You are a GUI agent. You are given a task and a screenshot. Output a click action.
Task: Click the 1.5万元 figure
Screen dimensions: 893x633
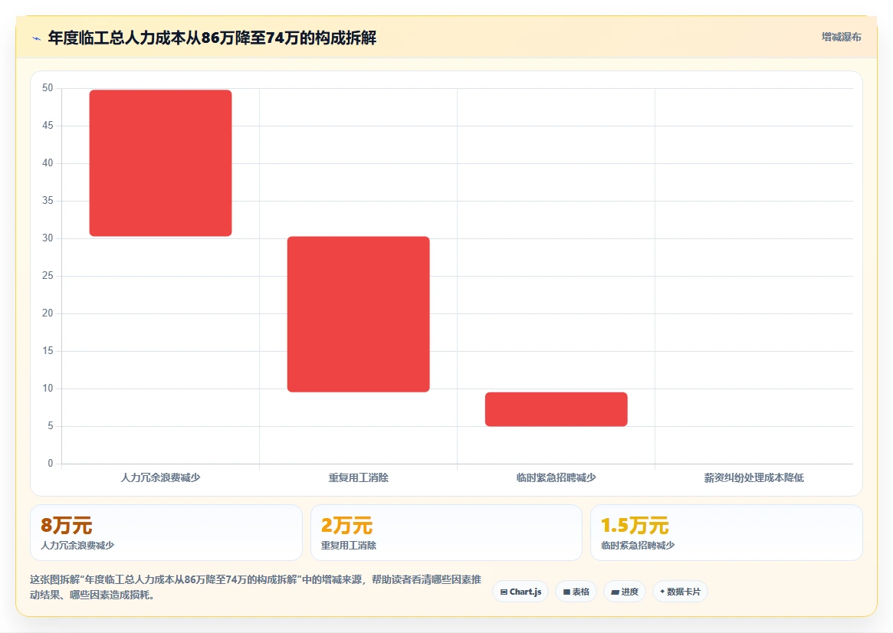[x=635, y=525]
